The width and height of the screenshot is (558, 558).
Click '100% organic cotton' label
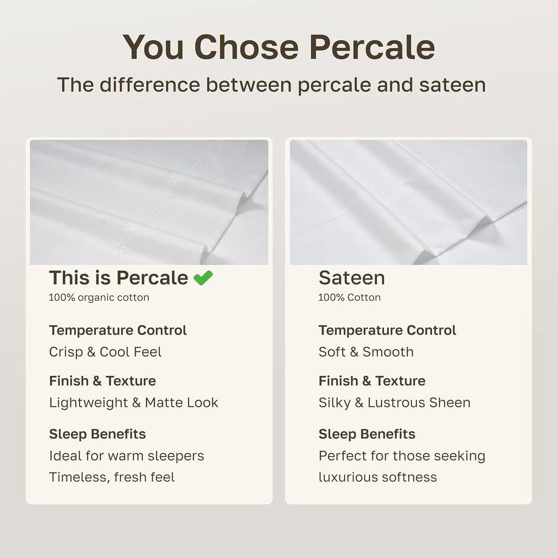pos(99,298)
